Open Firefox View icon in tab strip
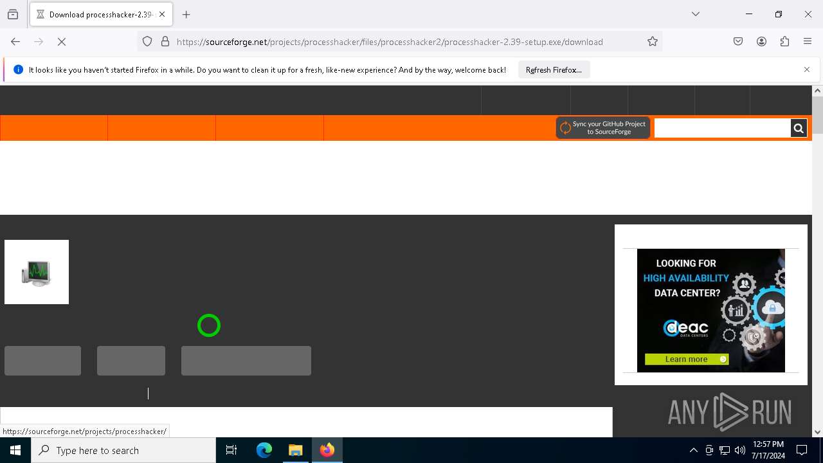This screenshot has width=823, height=463. [13, 14]
